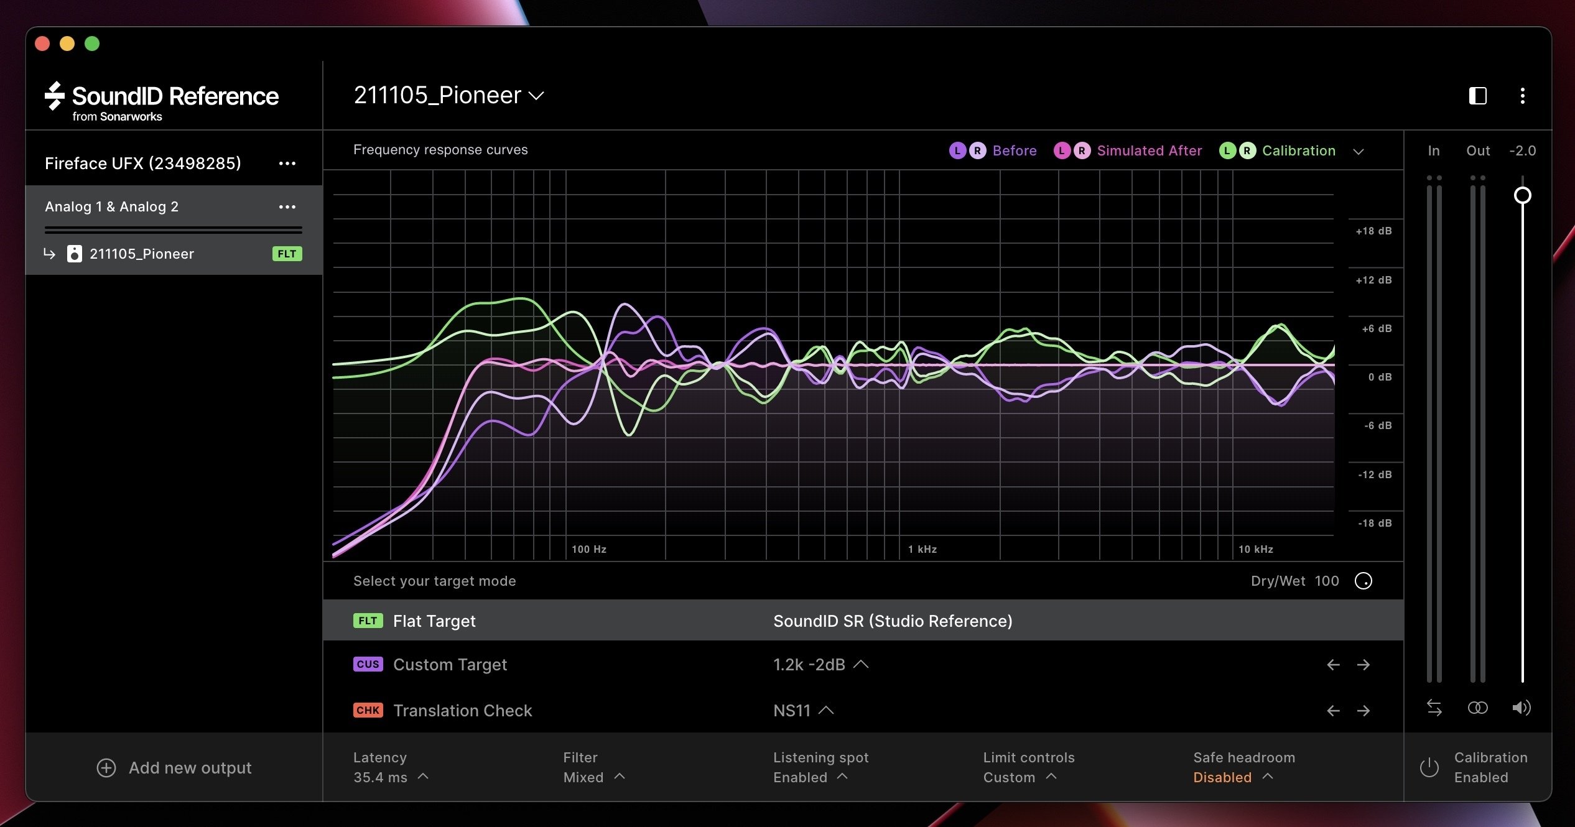Mute output with the speaker icon

point(1522,708)
